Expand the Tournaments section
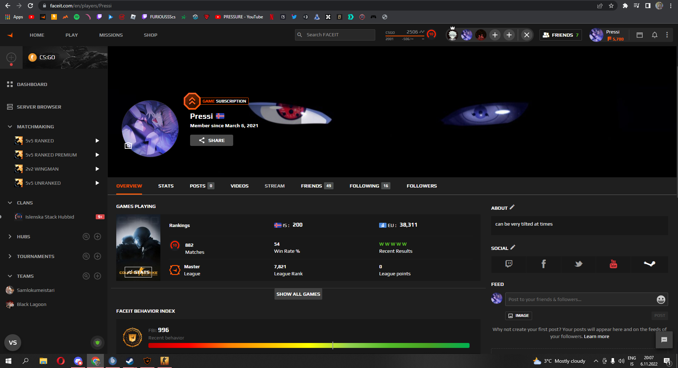 click(10, 256)
